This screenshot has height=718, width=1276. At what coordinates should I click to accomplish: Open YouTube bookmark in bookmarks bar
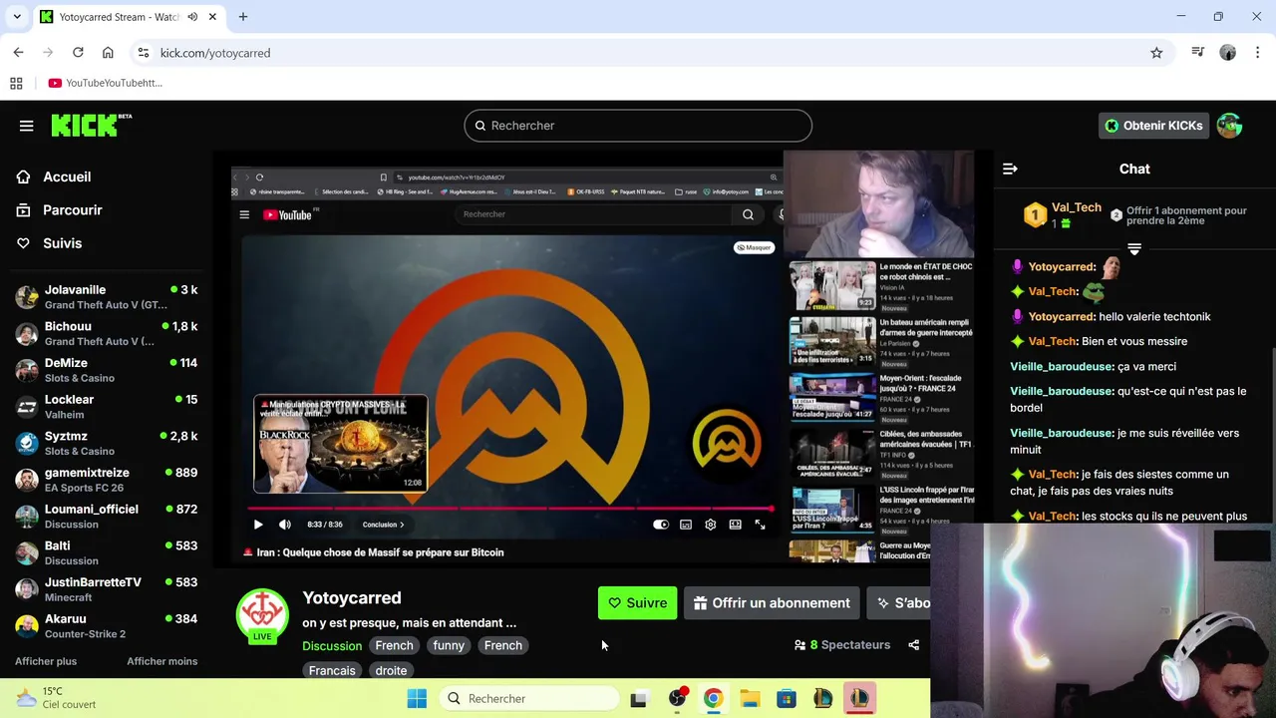click(105, 83)
